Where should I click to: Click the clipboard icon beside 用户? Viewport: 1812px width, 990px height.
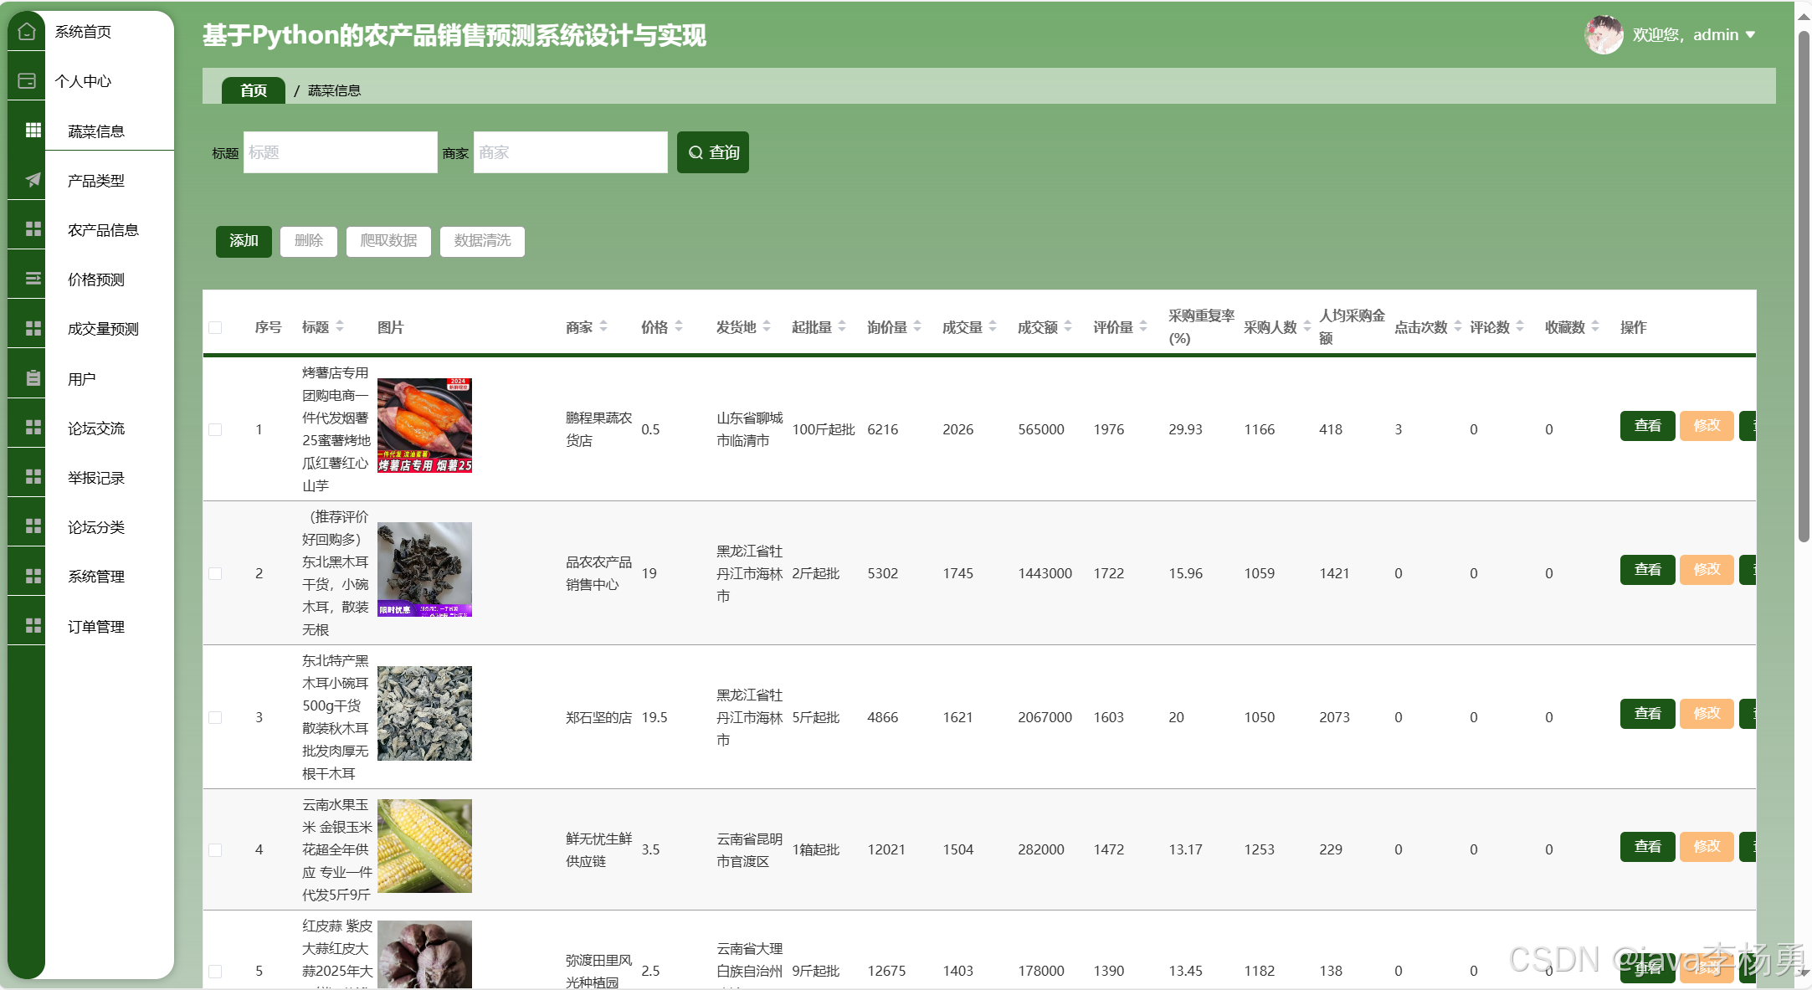coord(33,378)
